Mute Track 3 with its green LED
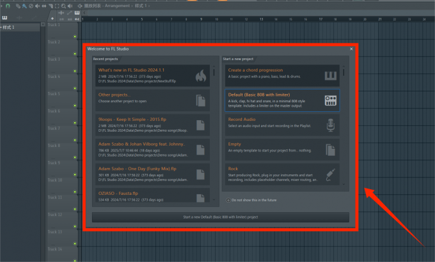 [x=75, y=71]
